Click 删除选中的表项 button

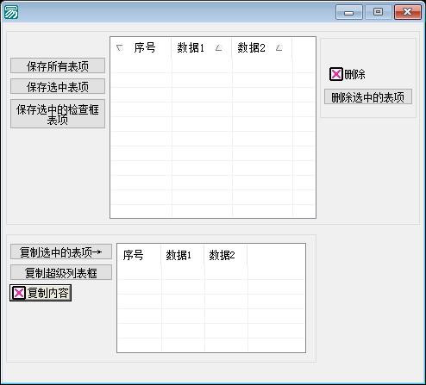click(368, 96)
